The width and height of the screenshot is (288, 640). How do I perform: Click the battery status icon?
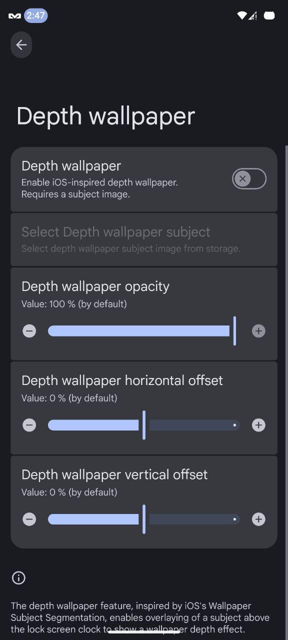(x=269, y=15)
